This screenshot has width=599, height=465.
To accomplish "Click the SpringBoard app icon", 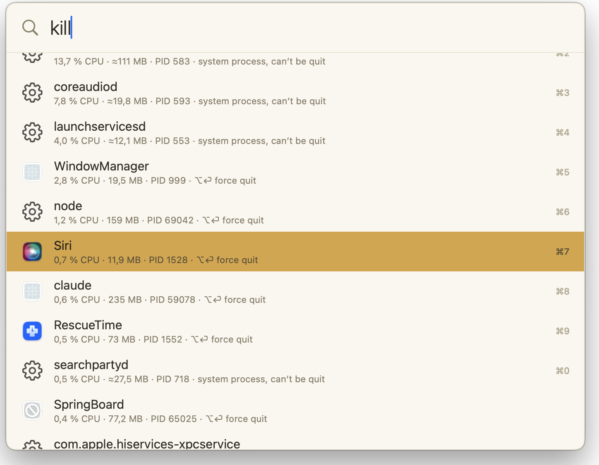I will (32, 410).
